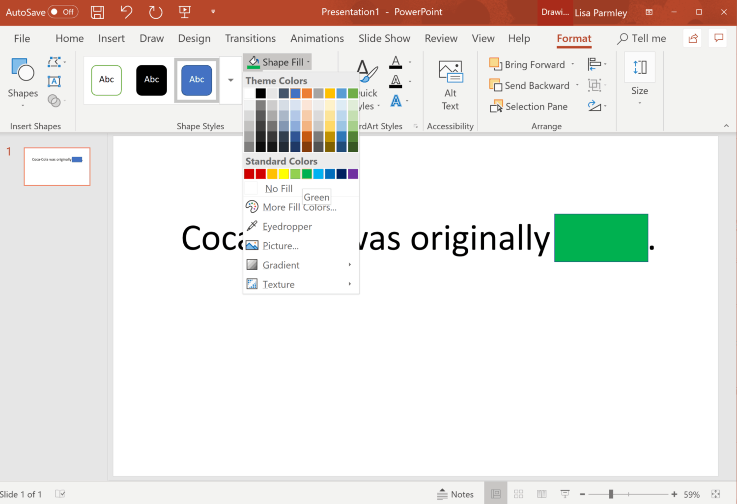Select the green rectangle on slide
737x504 pixels.
coord(601,238)
